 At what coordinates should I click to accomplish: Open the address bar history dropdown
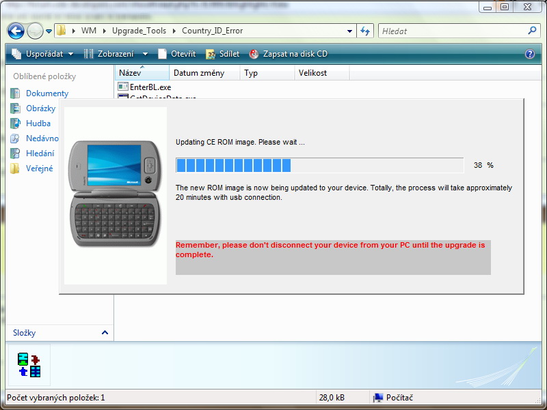(x=349, y=31)
